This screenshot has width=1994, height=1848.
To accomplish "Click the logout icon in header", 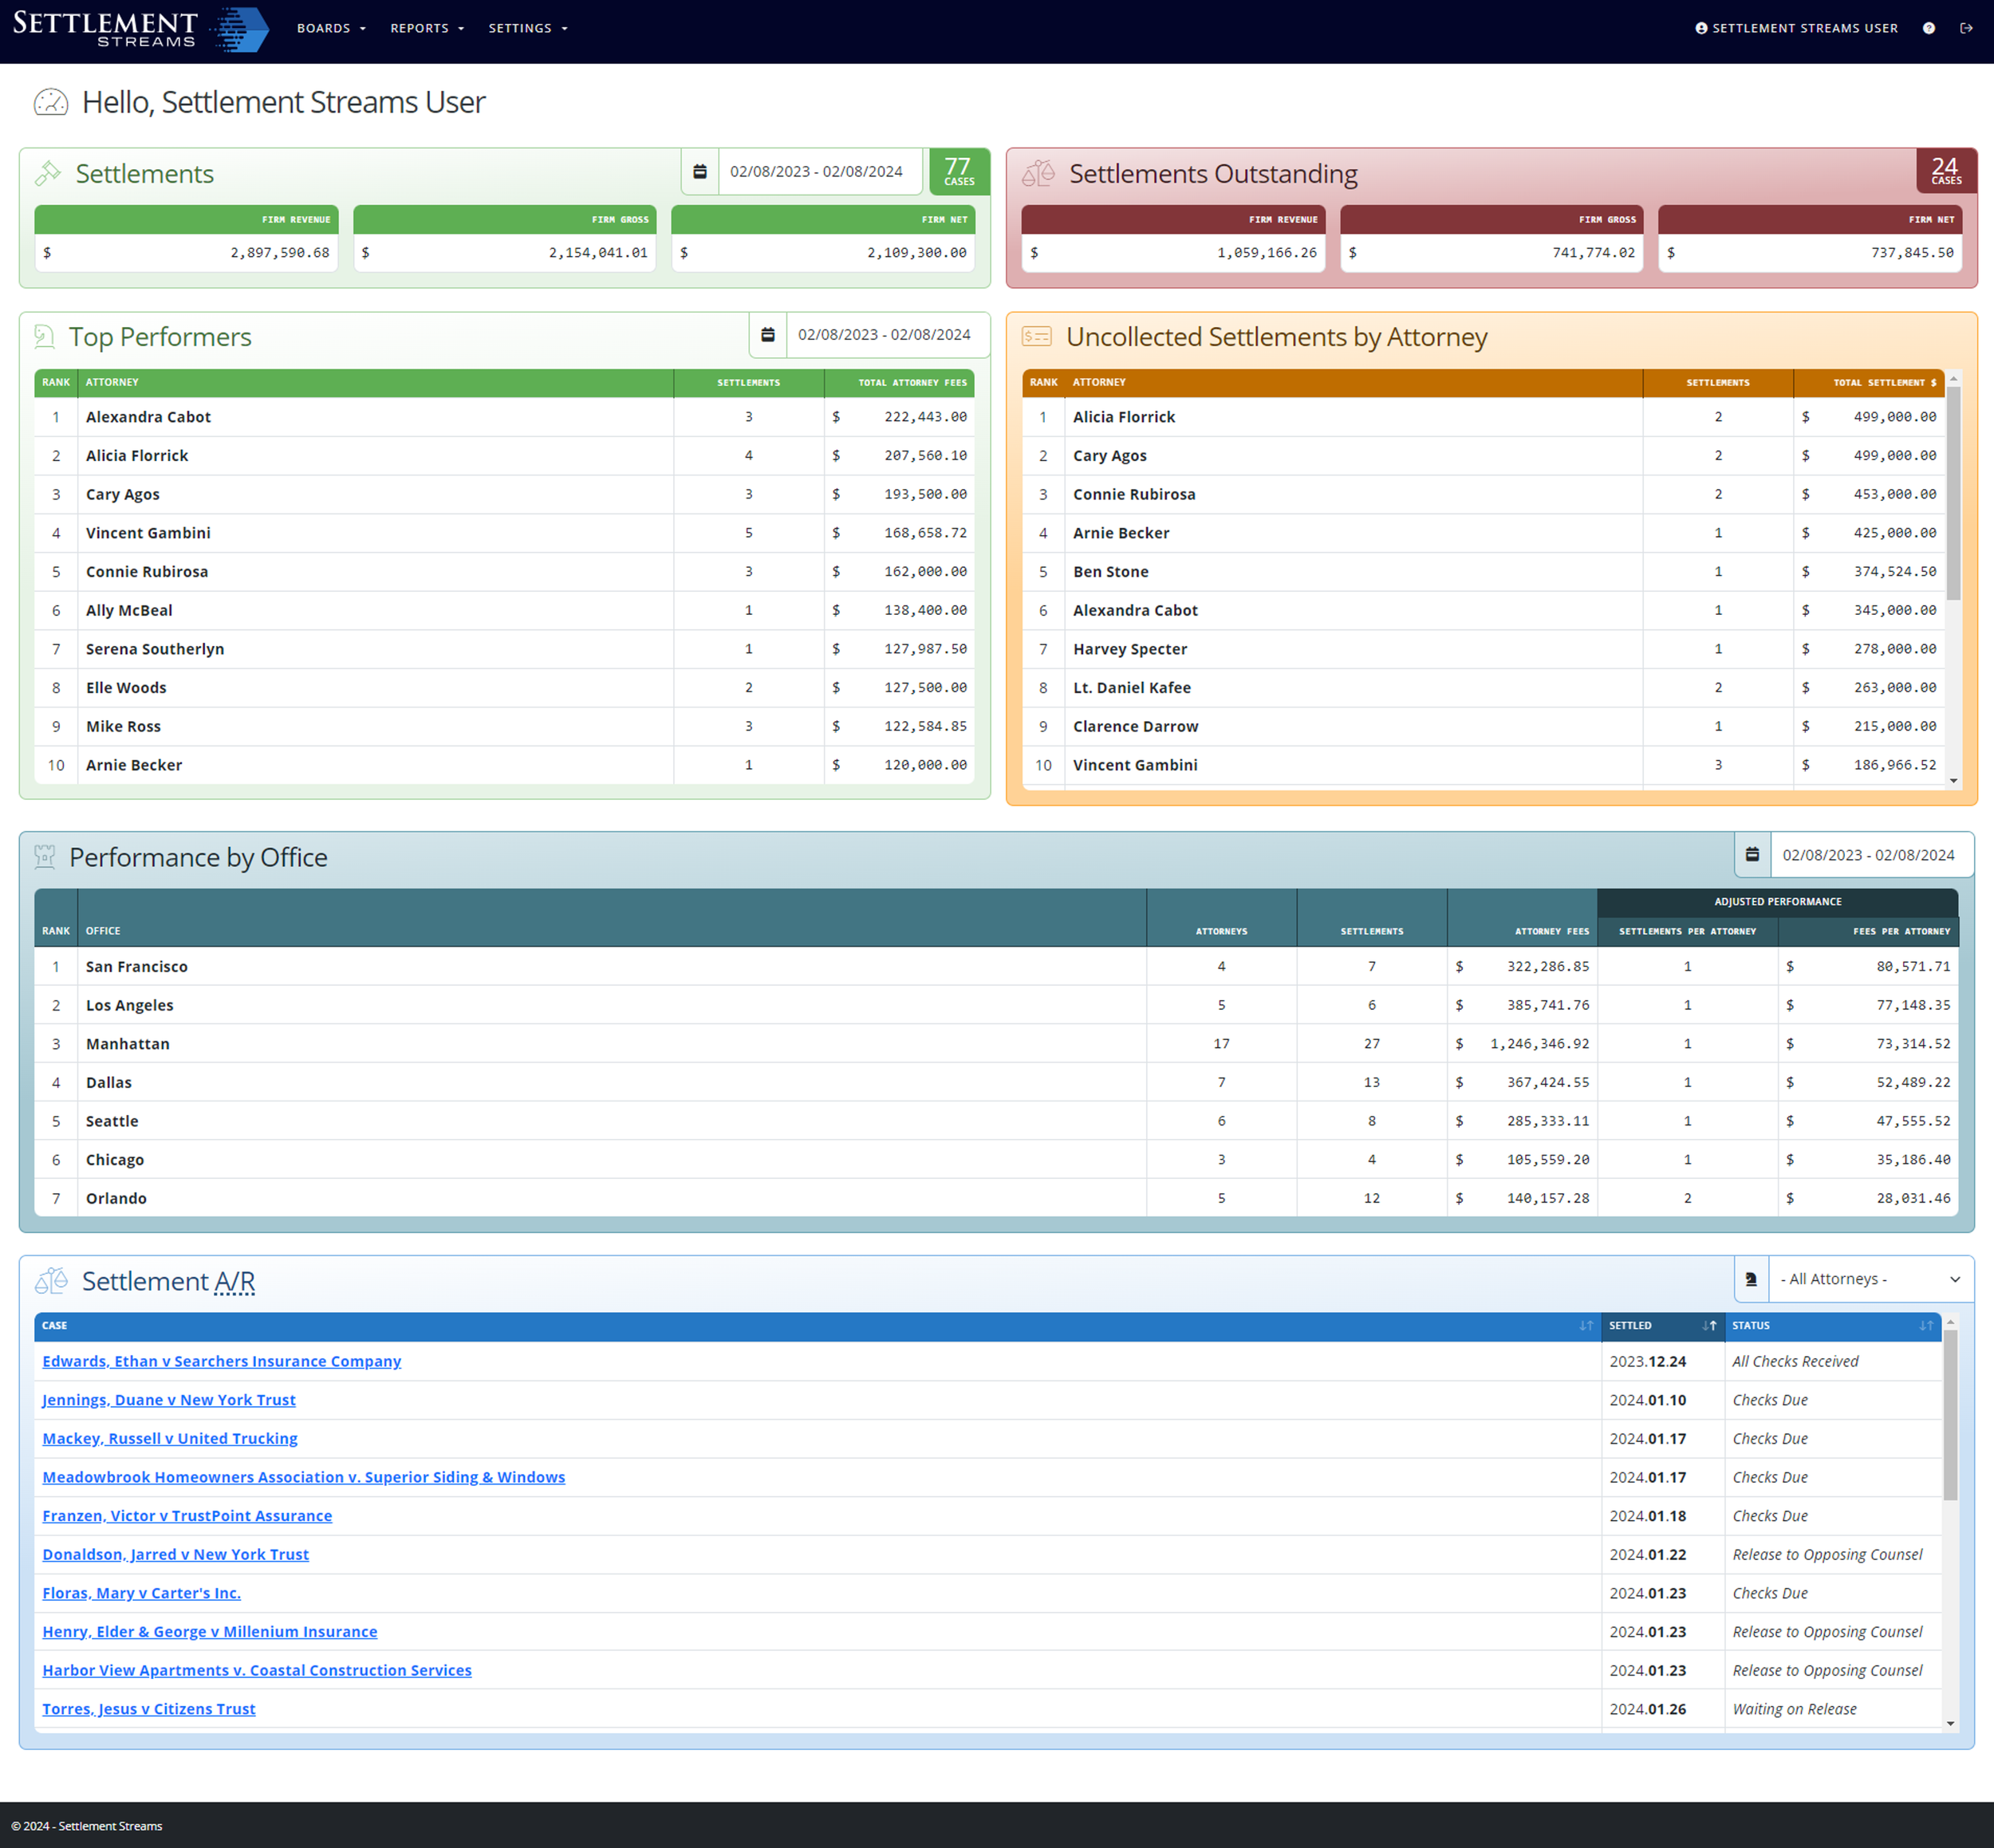I will click(x=1966, y=28).
